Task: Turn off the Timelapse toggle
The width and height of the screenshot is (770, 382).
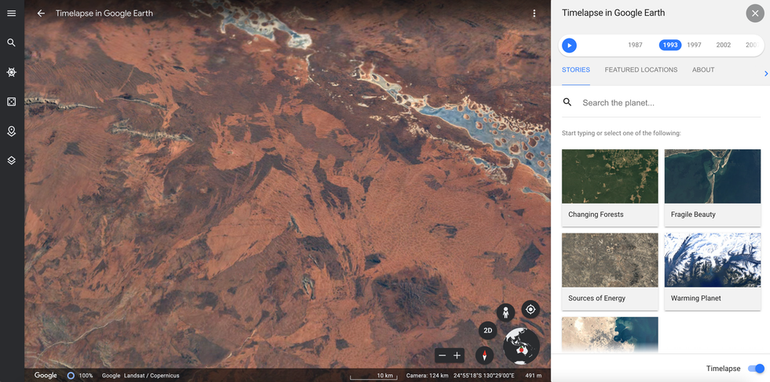Action: (756, 369)
